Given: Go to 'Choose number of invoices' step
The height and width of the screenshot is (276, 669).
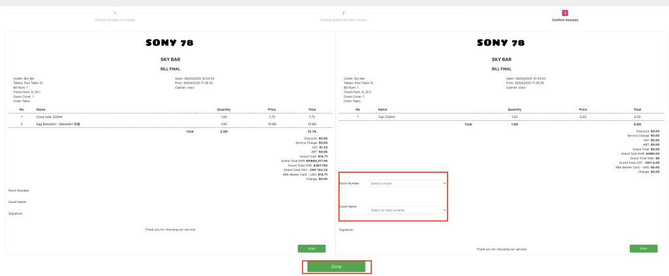Looking at the screenshot, I should tap(115, 20).
